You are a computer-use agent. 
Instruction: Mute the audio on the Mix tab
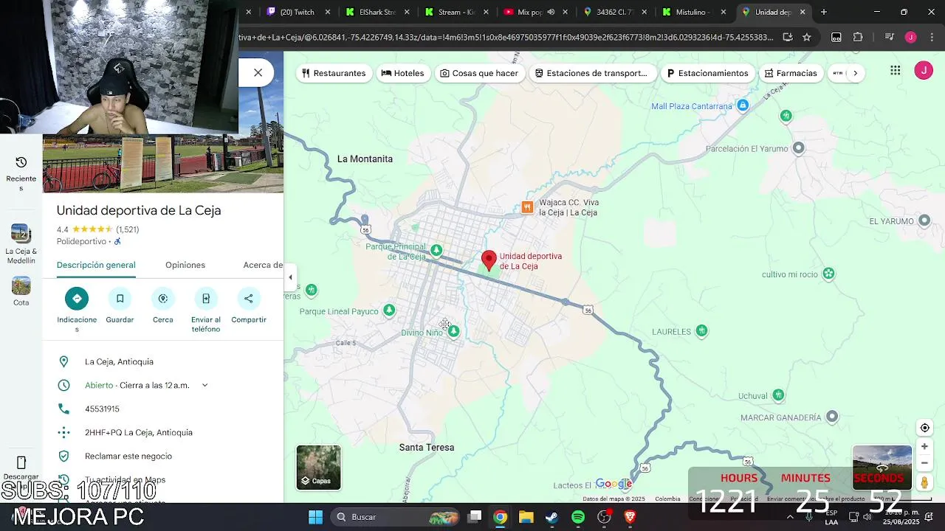(x=551, y=12)
